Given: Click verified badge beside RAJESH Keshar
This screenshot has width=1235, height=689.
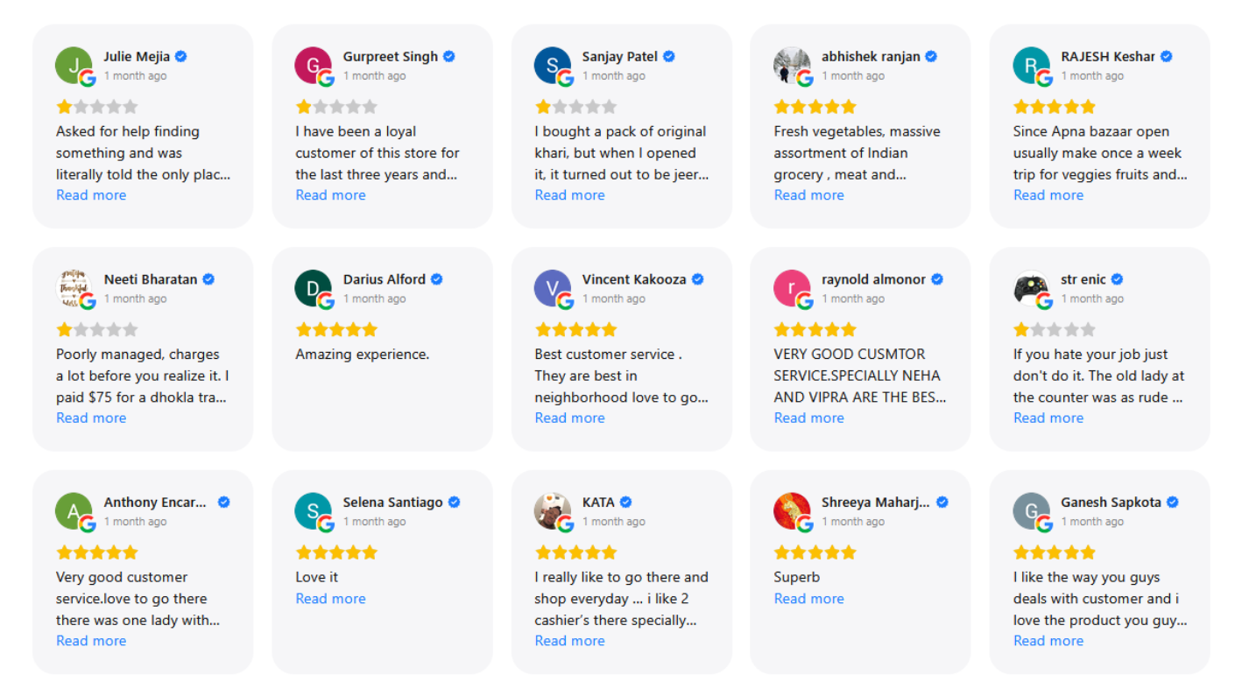Looking at the screenshot, I should (x=1167, y=57).
